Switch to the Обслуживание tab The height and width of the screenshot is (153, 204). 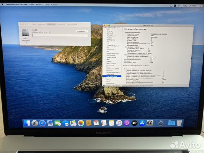[72, 24]
